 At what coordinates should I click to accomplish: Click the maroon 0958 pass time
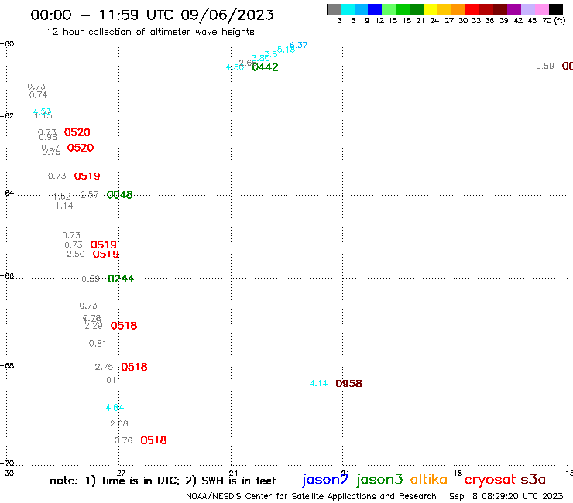348,384
